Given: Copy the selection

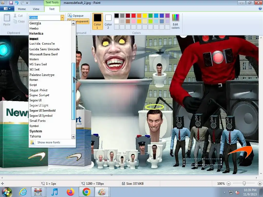Looking at the screenshot, I should (19, 21).
